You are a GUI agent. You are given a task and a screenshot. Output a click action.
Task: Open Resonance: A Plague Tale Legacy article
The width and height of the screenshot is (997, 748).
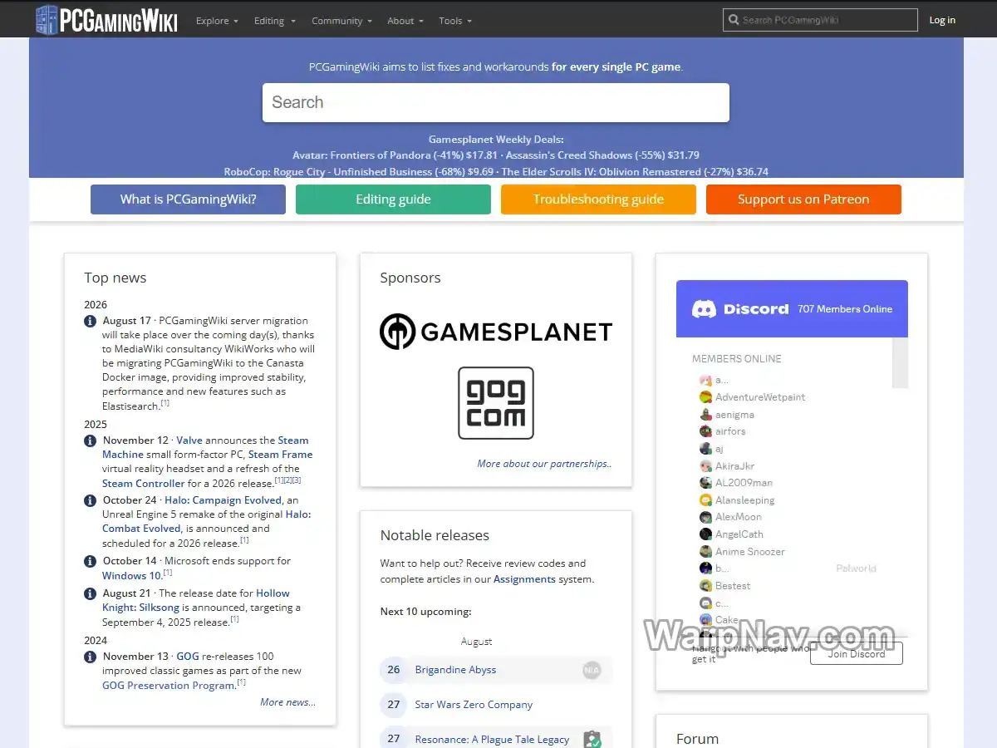(492, 740)
